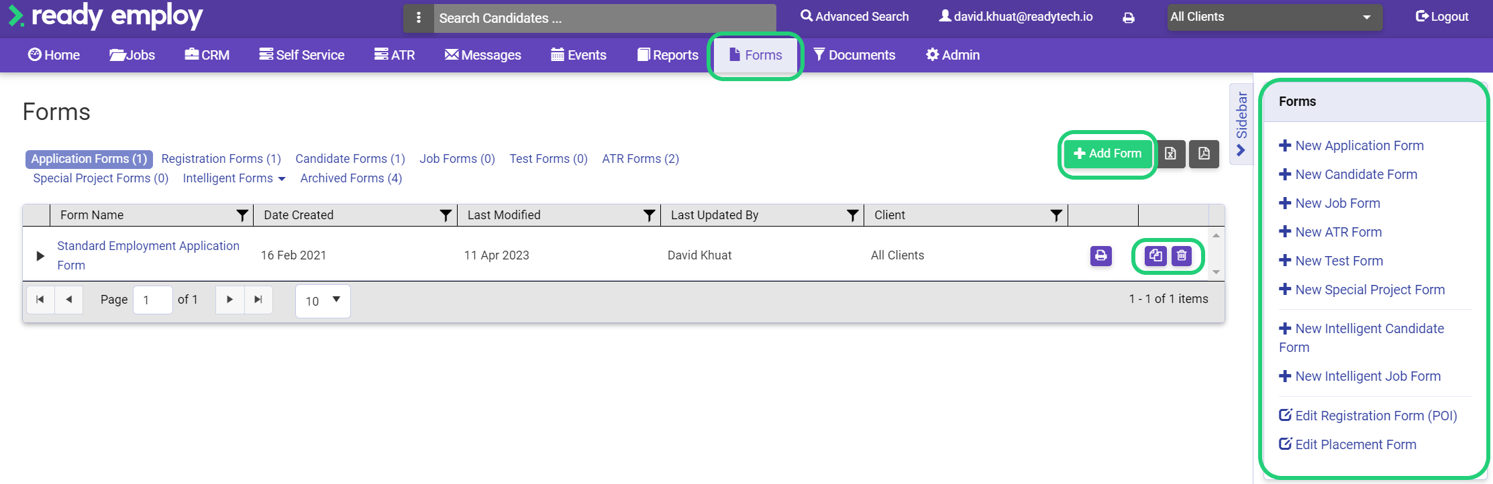
Task: Click the Logout link
Action: click(1442, 17)
